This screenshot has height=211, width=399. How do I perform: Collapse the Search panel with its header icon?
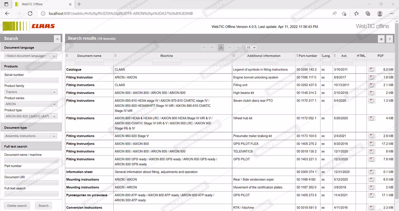click(58, 39)
